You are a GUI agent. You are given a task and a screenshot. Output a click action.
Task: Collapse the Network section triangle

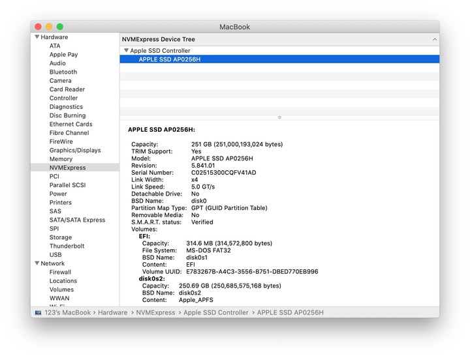pos(37,263)
